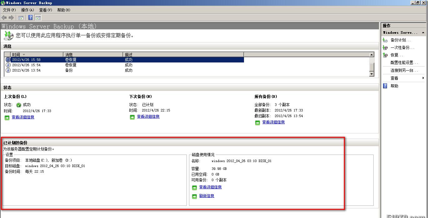Click info icon of 15:58 message row
428x218 pixels.
click(8, 60)
